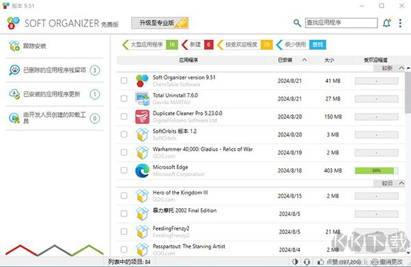Viewport: 411px width, 267px height.
Task: Click the 查找应用程序 search field
Action: tap(341, 23)
